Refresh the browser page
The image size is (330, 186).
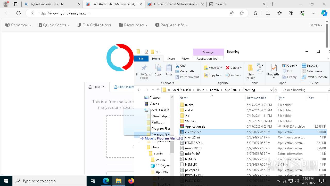[x=19, y=13]
